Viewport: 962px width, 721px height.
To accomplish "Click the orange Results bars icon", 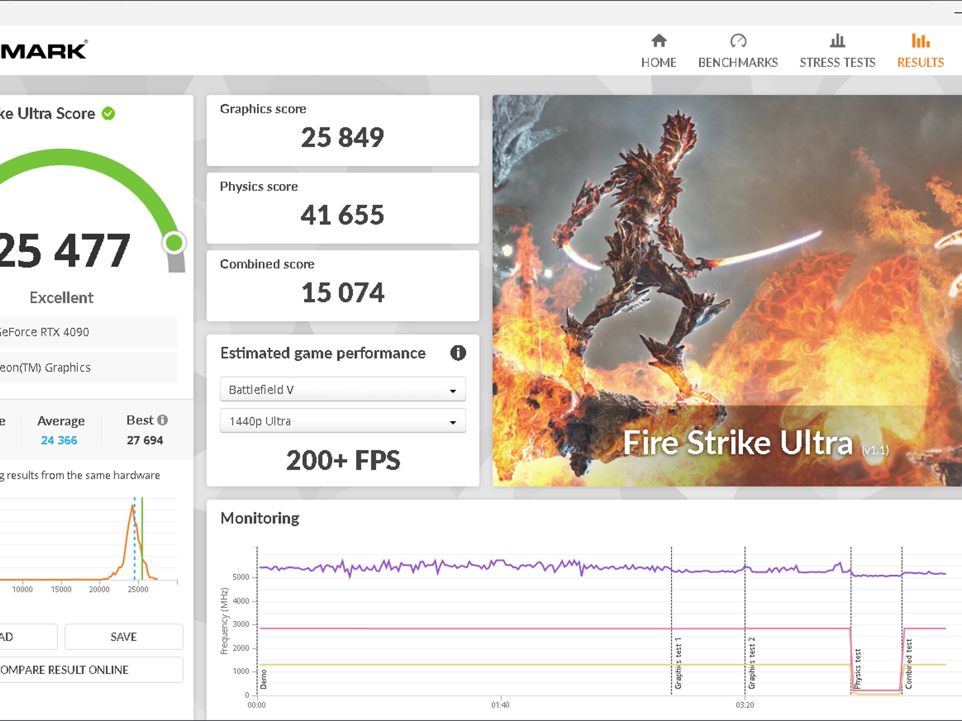I will [920, 41].
